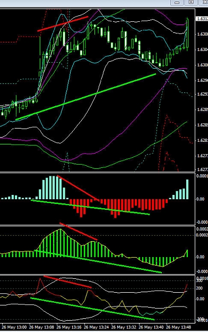
Task: Select the red trend line above the price highs
Action: [x=63, y=24]
